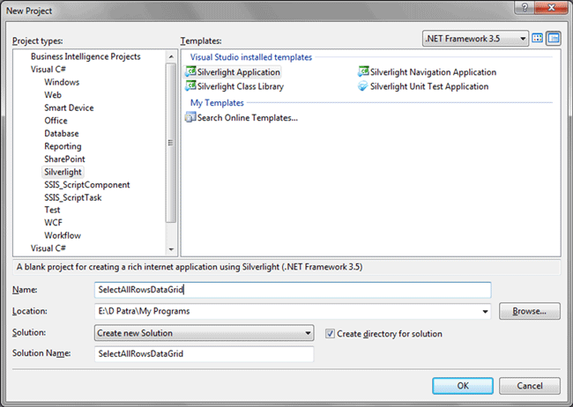The width and height of the screenshot is (573, 407).
Task: Click the Project types vertical scrollbar
Action: pyautogui.click(x=171, y=150)
